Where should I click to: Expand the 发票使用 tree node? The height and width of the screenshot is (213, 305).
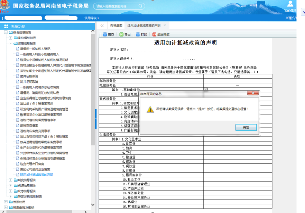[x=6, y=202]
